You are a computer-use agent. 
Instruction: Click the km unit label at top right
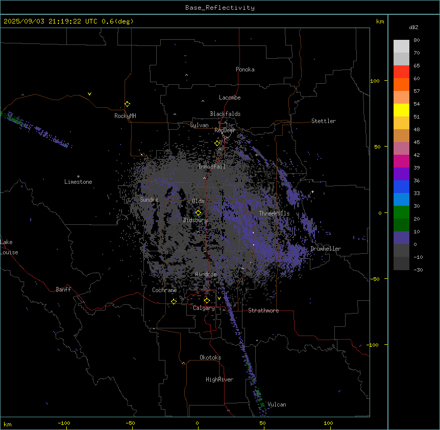pyautogui.click(x=380, y=21)
